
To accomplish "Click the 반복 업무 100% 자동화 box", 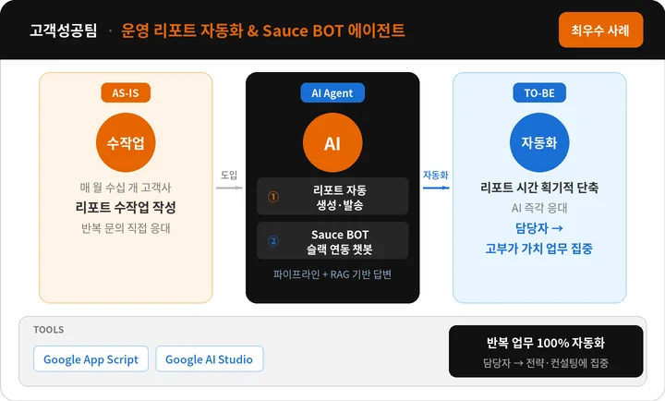I will pos(546,351).
